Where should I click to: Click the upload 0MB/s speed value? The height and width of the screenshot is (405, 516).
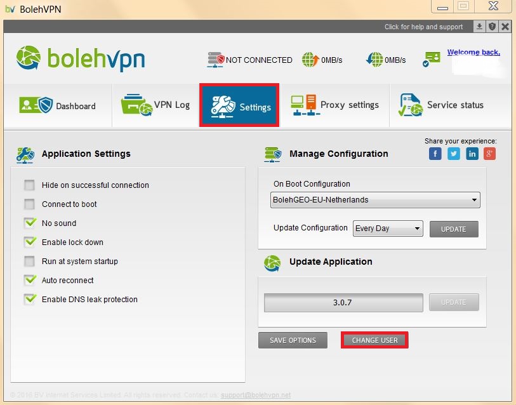pos(332,60)
